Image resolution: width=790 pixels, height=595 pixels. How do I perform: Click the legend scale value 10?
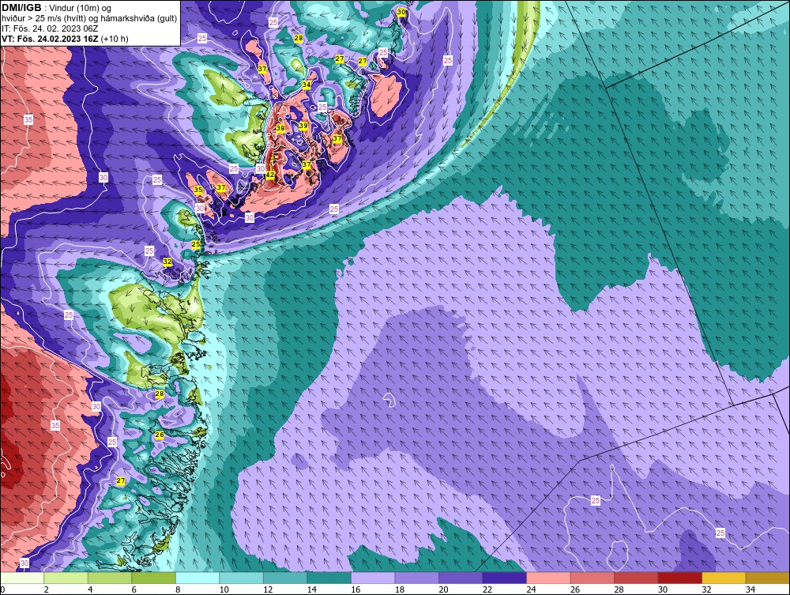pyautogui.click(x=224, y=589)
